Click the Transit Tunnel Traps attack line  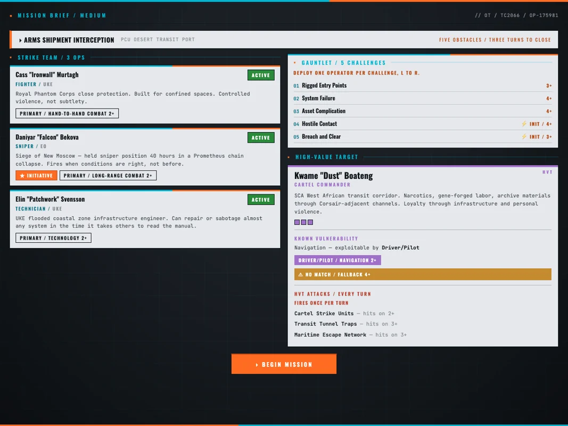346,324
